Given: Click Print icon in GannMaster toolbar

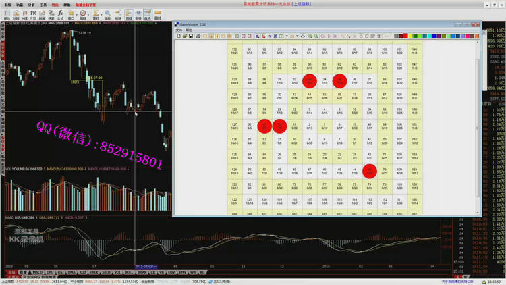Looking at the screenshot, I should point(198,36).
